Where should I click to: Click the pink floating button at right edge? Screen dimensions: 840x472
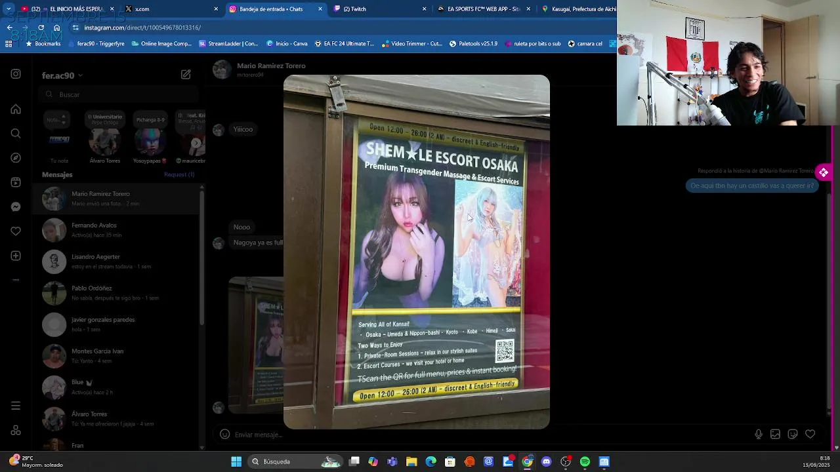(x=824, y=172)
